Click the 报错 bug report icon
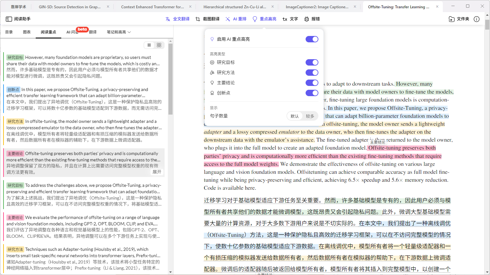The width and height of the screenshot is (490, 275). click(x=307, y=19)
